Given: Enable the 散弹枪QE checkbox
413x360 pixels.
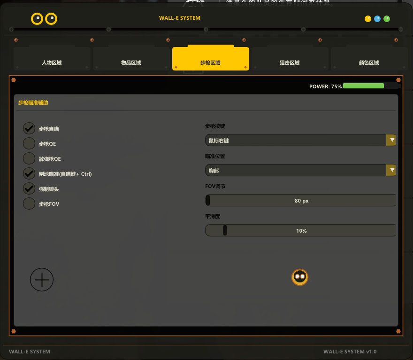Looking at the screenshot, I should (x=29, y=158).
